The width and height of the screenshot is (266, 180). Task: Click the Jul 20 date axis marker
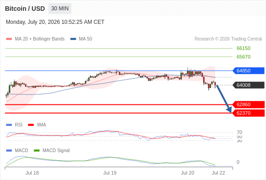pyautogui.click(x=188, y=173)
